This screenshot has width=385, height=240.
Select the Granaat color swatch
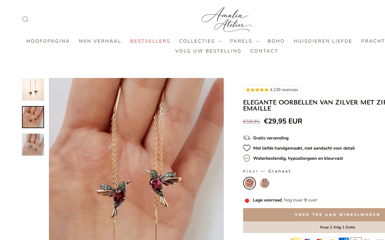[250, 183]
